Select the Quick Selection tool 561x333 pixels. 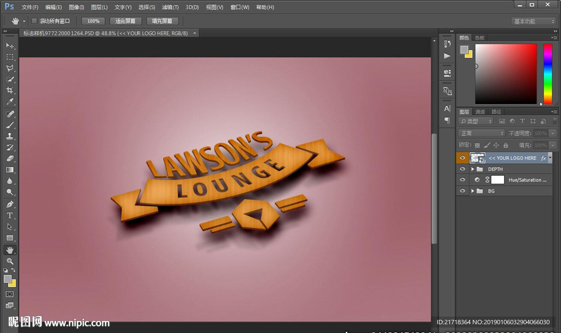point(10,79)
